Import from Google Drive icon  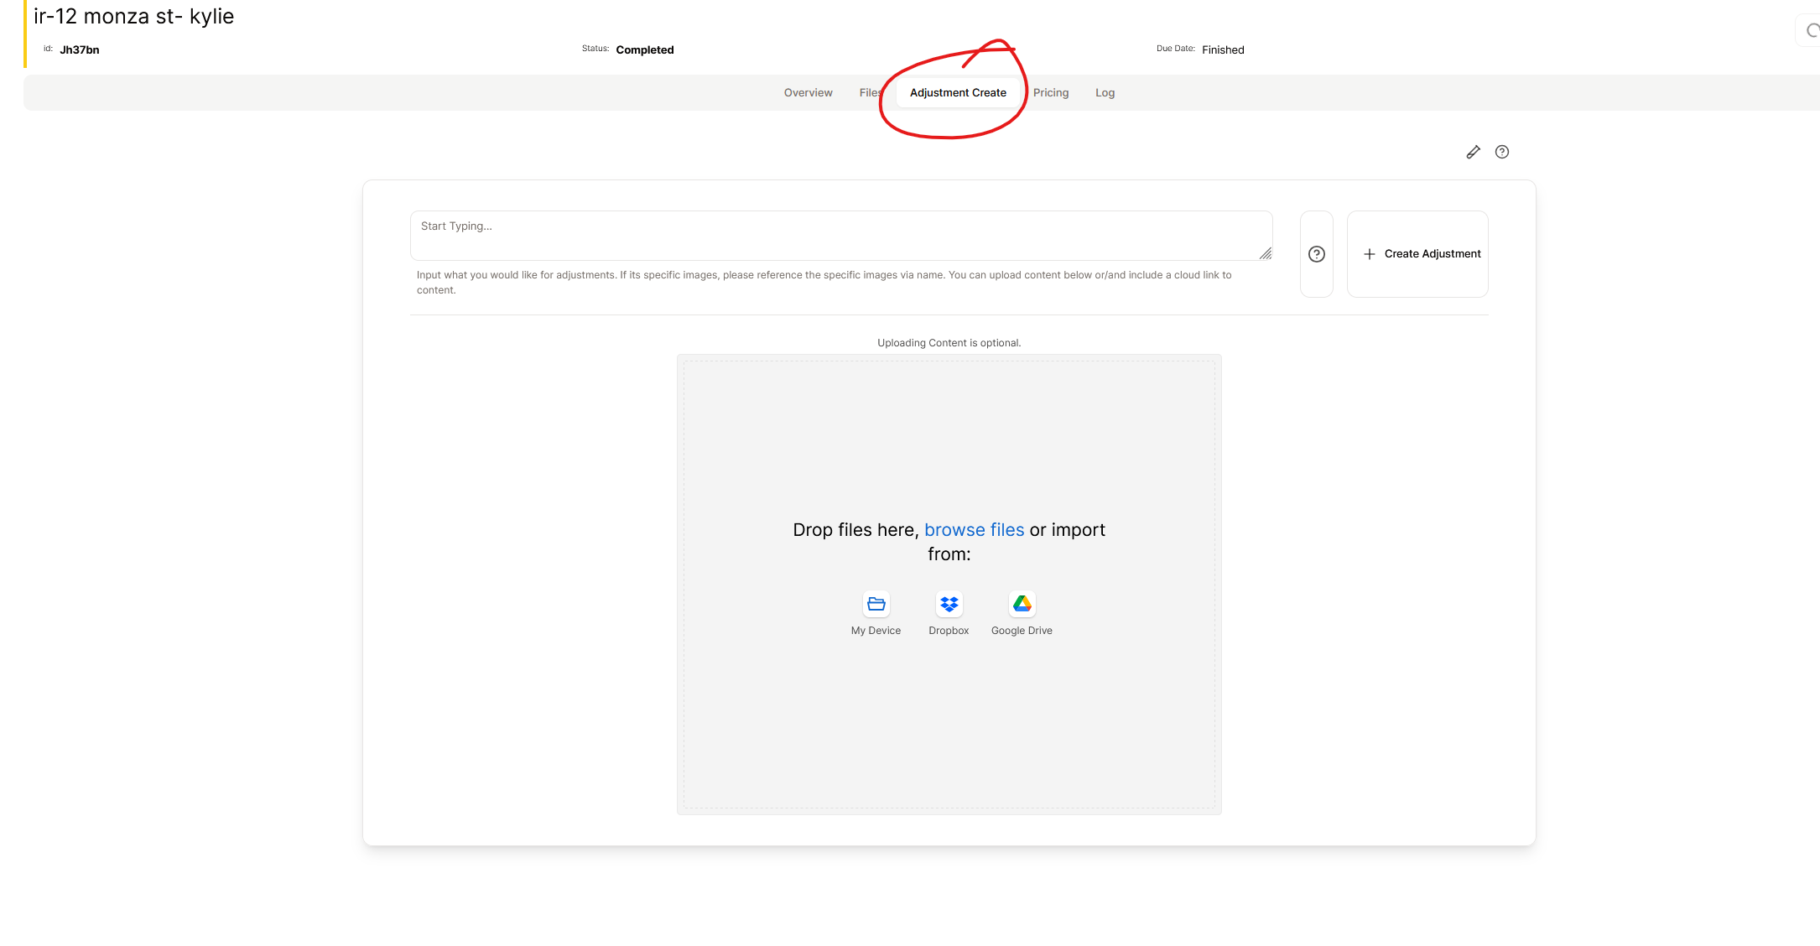coord(1022,604)
